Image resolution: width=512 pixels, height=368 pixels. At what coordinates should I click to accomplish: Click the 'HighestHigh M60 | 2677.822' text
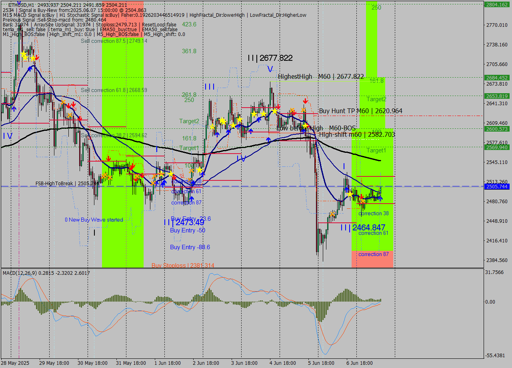[320, 77]
